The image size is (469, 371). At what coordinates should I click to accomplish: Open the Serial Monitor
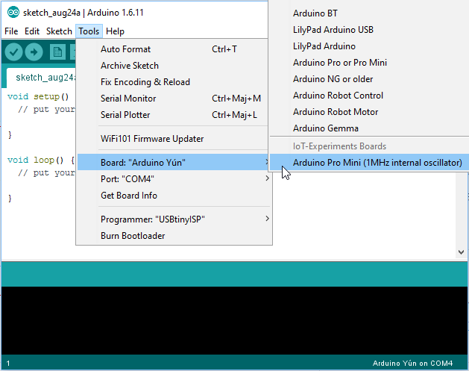[x=172, y=99]
